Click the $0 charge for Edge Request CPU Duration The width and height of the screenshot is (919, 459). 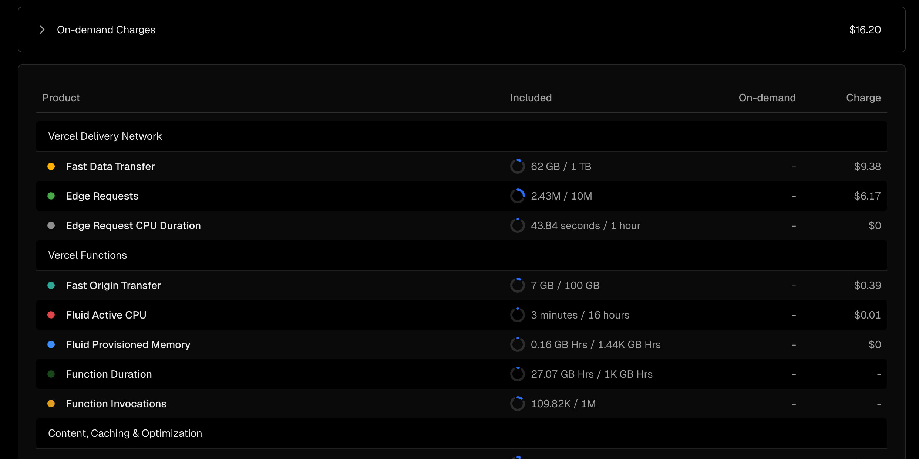(875, 225)
